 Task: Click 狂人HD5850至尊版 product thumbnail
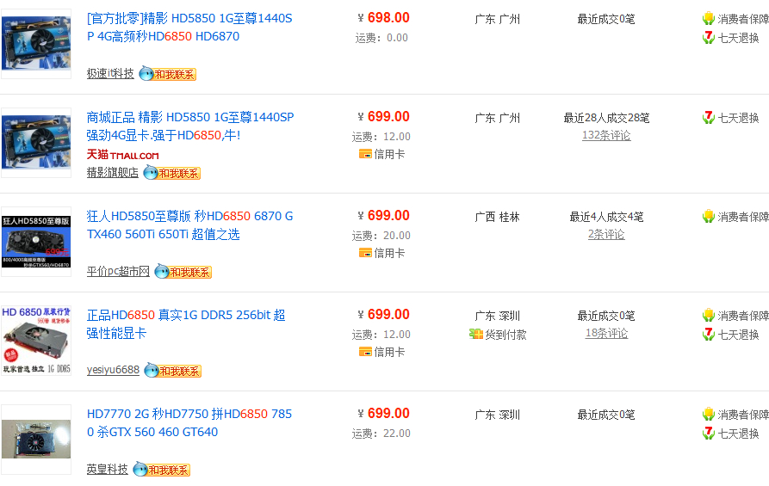(36, 242)
